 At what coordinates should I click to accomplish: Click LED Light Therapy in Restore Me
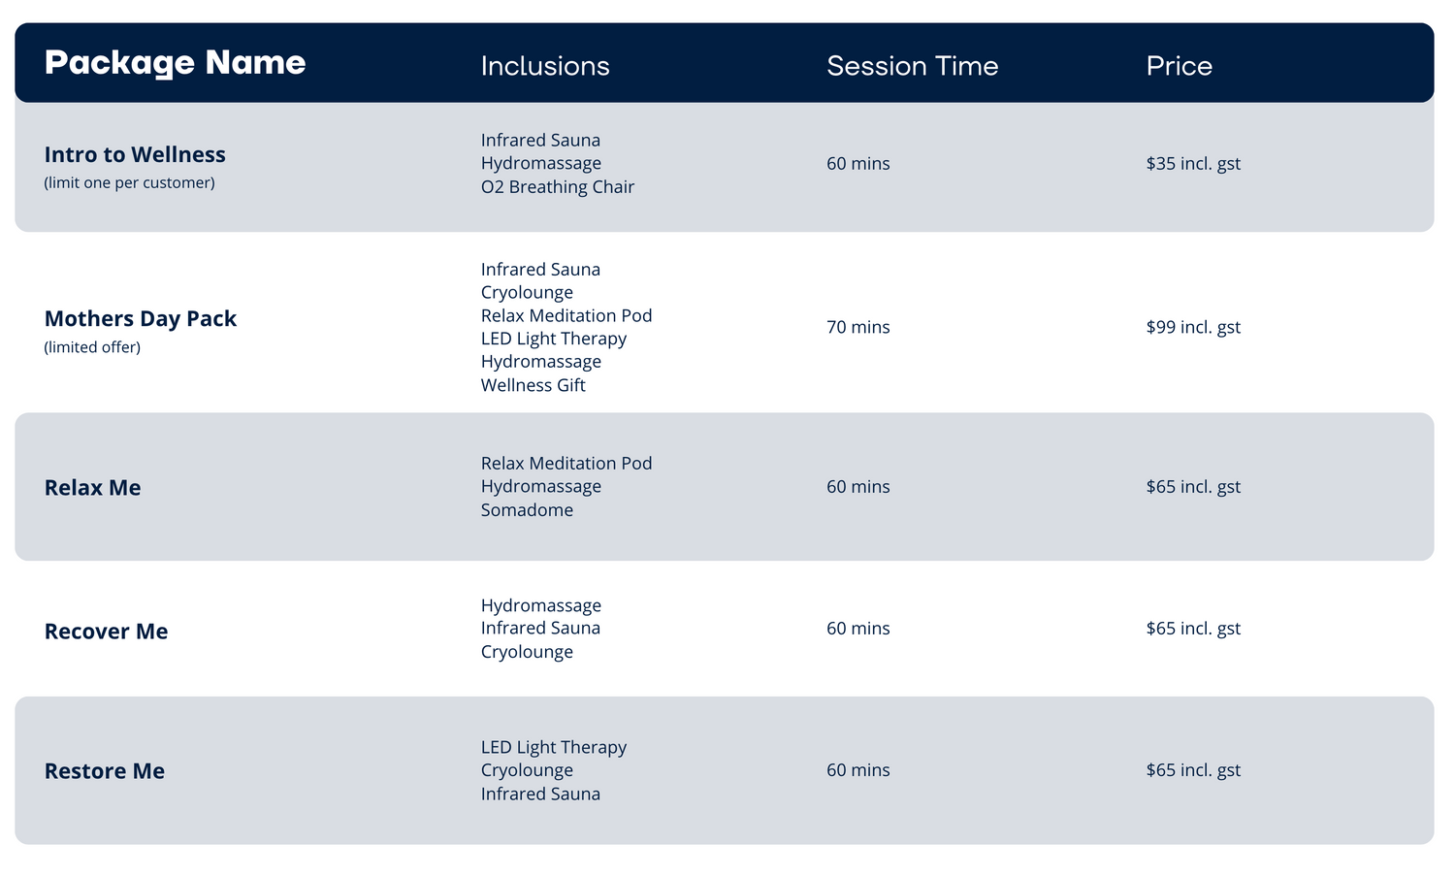554,747
